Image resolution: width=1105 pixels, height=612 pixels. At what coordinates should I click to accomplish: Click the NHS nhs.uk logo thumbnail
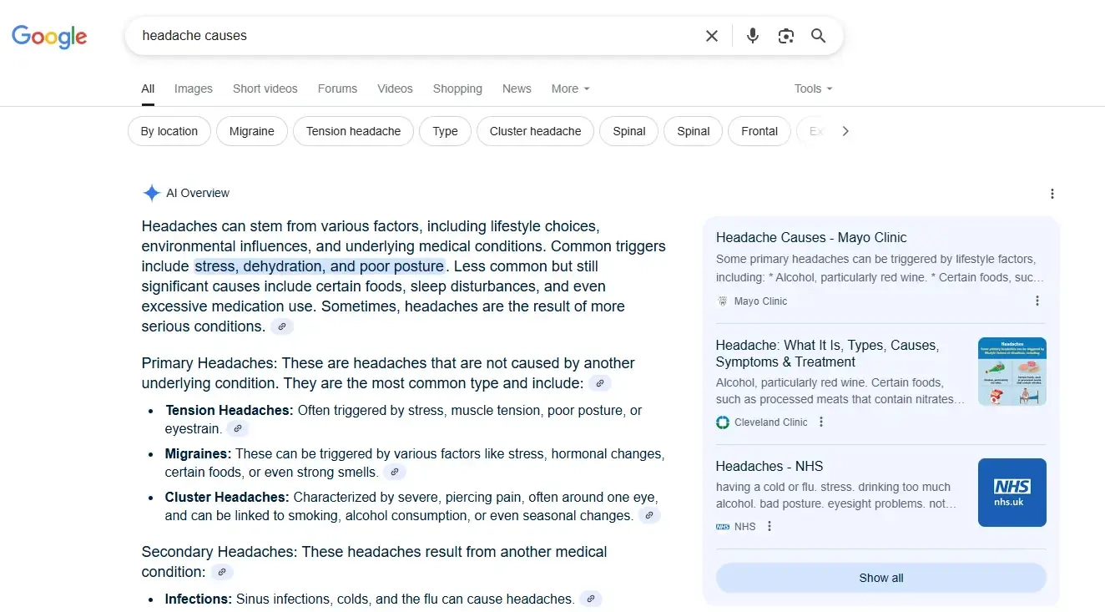point(1012,493)
